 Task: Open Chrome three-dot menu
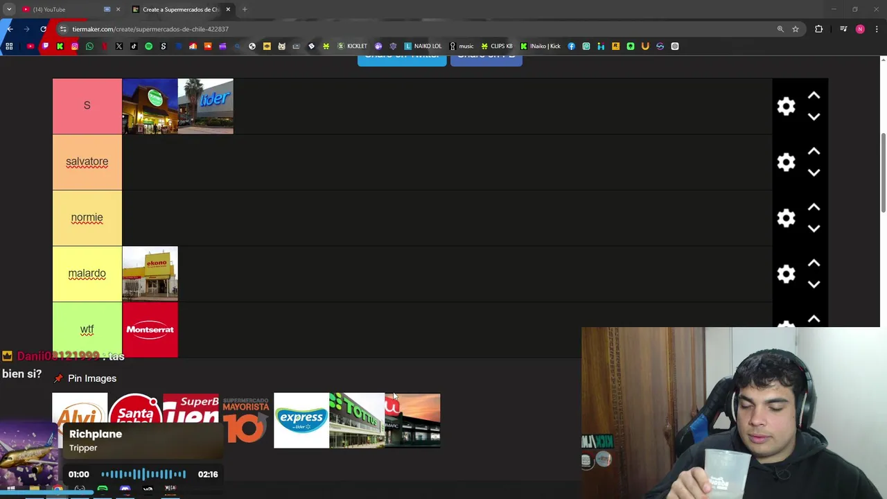click(x=877, y=29)
